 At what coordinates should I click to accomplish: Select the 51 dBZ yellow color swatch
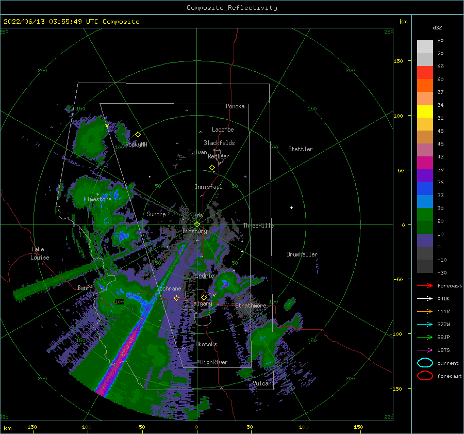pos(425,111)
